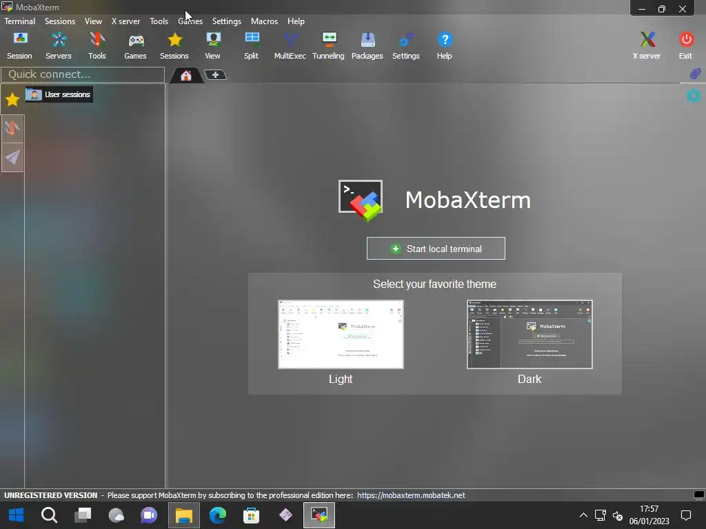Open the Games menu in the menu bar
Screen dimensions: 706x529
[190, 21]
